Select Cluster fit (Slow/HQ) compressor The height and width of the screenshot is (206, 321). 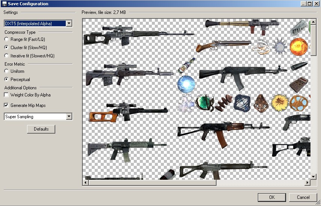pos(6,47)
